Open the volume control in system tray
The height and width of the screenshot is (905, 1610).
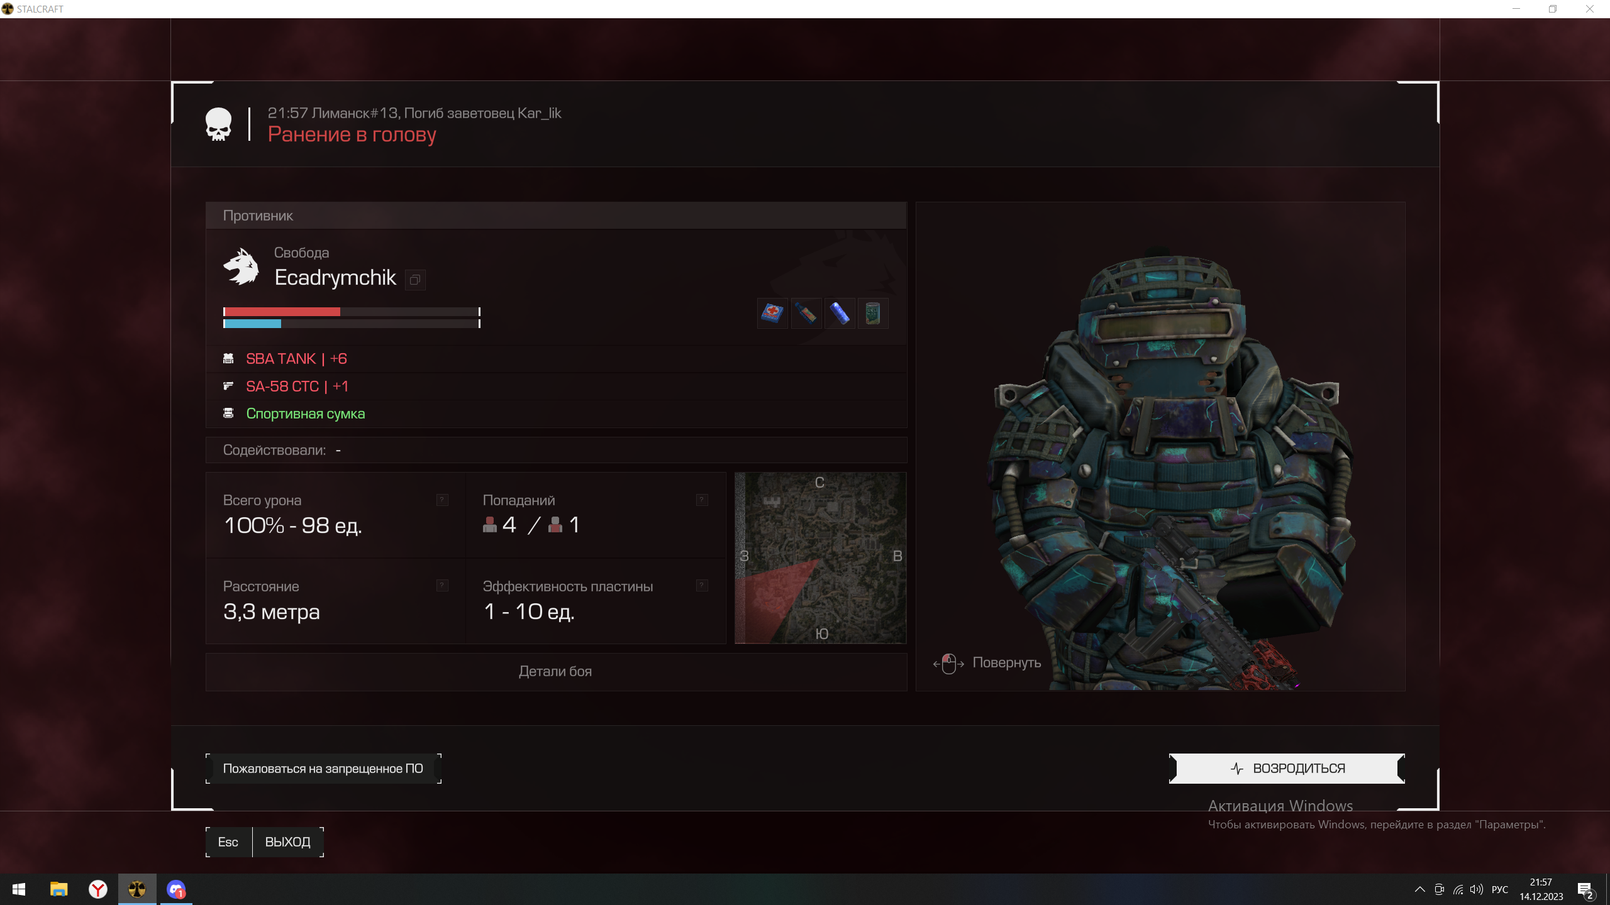[1476, 889]
